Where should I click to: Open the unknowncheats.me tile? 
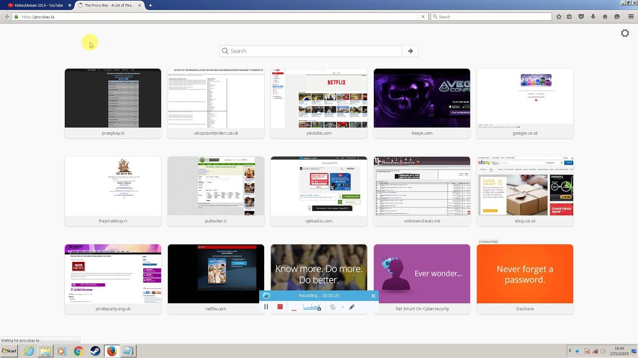[x=422, y=191]
